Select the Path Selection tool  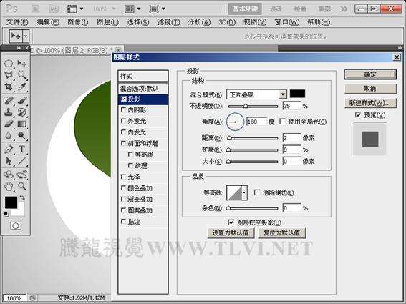pos(9,161)
